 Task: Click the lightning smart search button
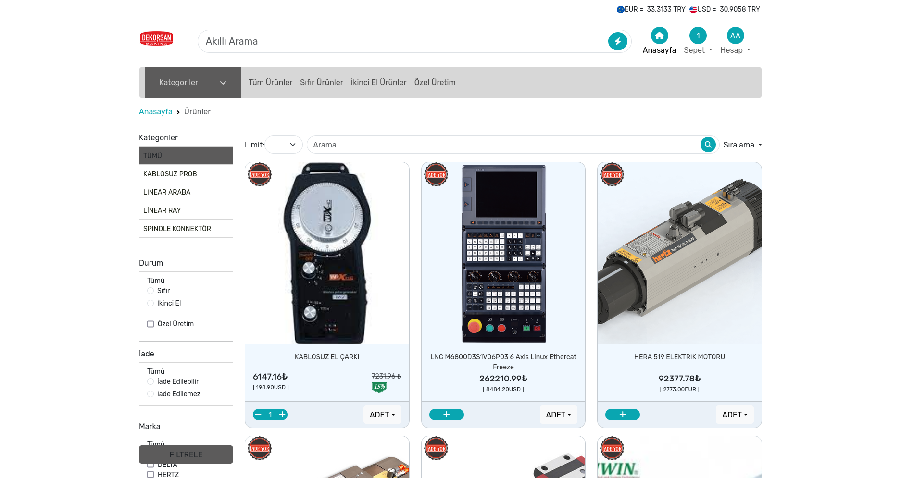pyautogui.click(x=618, y=41)
